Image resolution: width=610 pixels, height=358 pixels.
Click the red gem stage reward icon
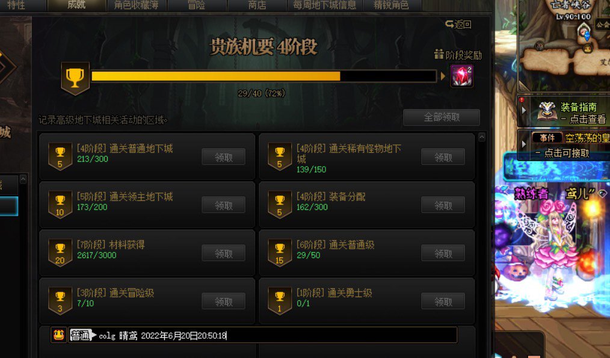[461, 76]
